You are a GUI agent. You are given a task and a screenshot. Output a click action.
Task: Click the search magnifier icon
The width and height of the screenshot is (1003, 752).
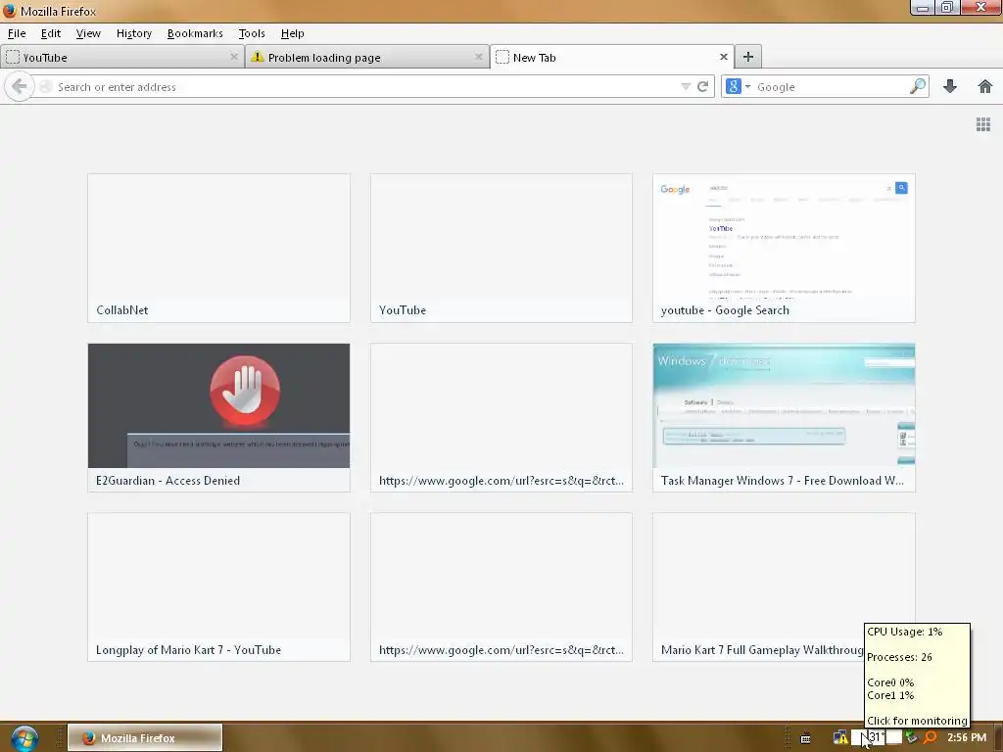917,86
